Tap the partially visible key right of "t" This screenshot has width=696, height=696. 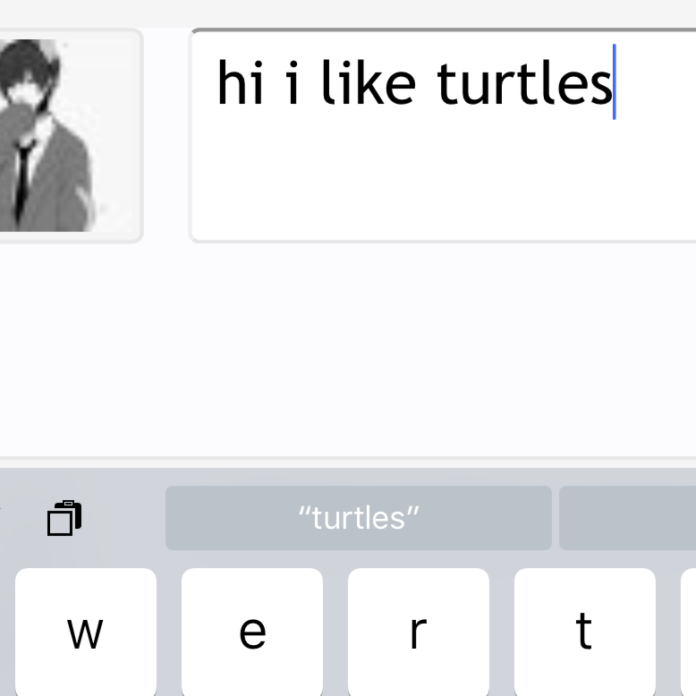(689, 632)
